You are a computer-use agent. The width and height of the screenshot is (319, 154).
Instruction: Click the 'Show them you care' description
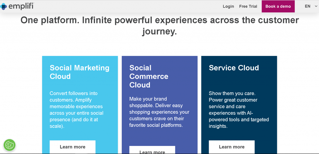239,110
